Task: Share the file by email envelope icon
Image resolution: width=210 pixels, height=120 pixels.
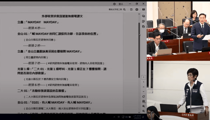Action: click(x=143, y=9)
